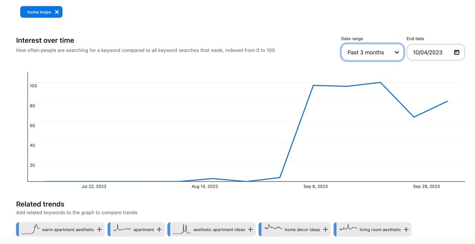This screenshot has width=475, height=244.
Task: Remove the home inspo keyword chip
Action: pyautogui.click(x=57, y=12)
